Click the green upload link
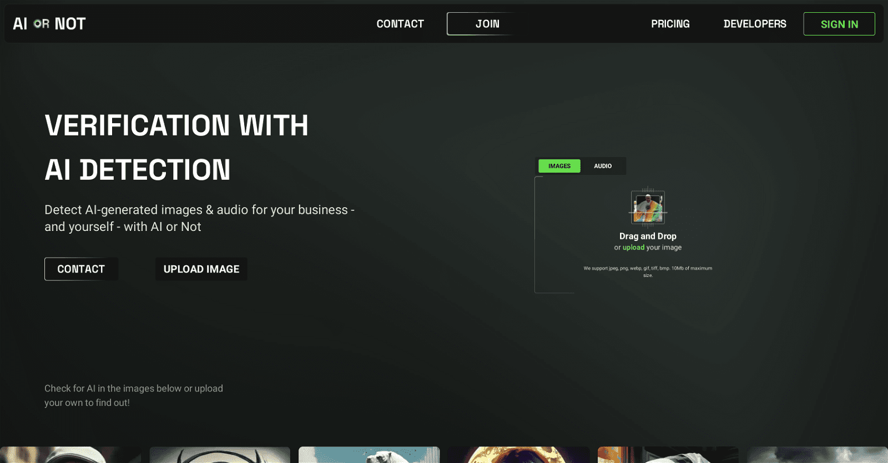The width and height of the screenshot is (888, 463). (633, 248)
